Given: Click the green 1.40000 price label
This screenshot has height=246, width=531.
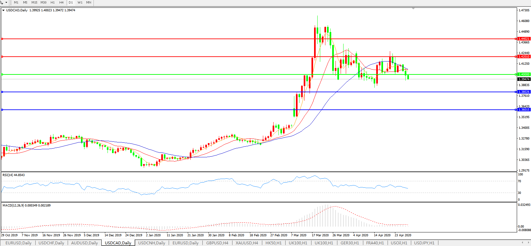Looking at the screenshot, I should (524, 74).
